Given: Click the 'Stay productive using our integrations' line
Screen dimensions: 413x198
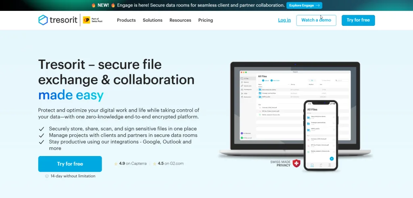Looking at the screenshot, I should point(120,145).
